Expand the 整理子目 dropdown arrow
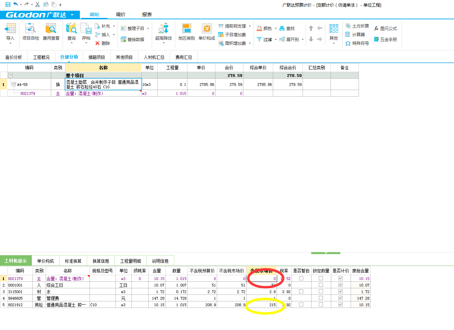 click(x=148, y=29)
